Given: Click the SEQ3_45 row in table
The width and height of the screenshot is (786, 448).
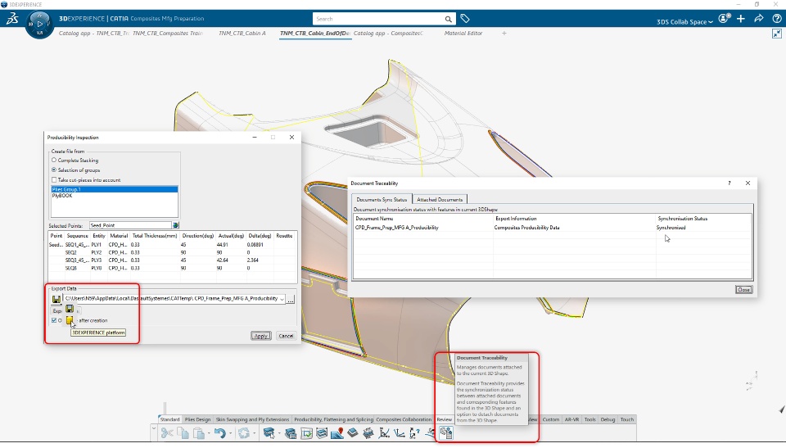Looking at the screenshot, I should tap(173, 260).
